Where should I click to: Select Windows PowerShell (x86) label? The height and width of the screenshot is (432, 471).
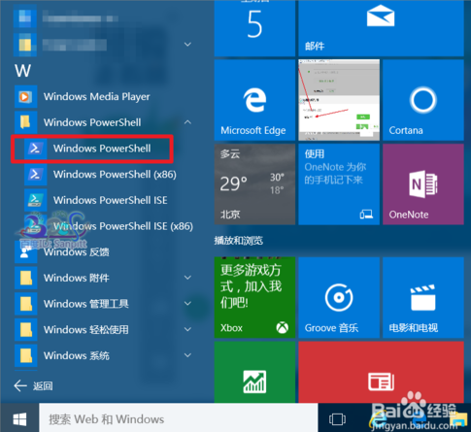click(x=115, y=174)
